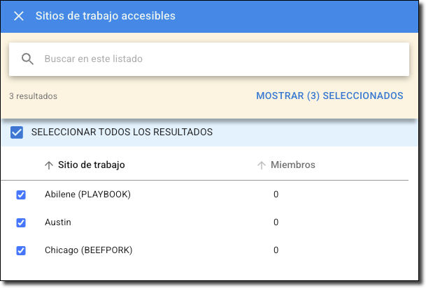This screenshot has height=288, width=426.
Task: Select the Abilene (PLAYBOOK) site name
Action: click(x=87, y=195)
